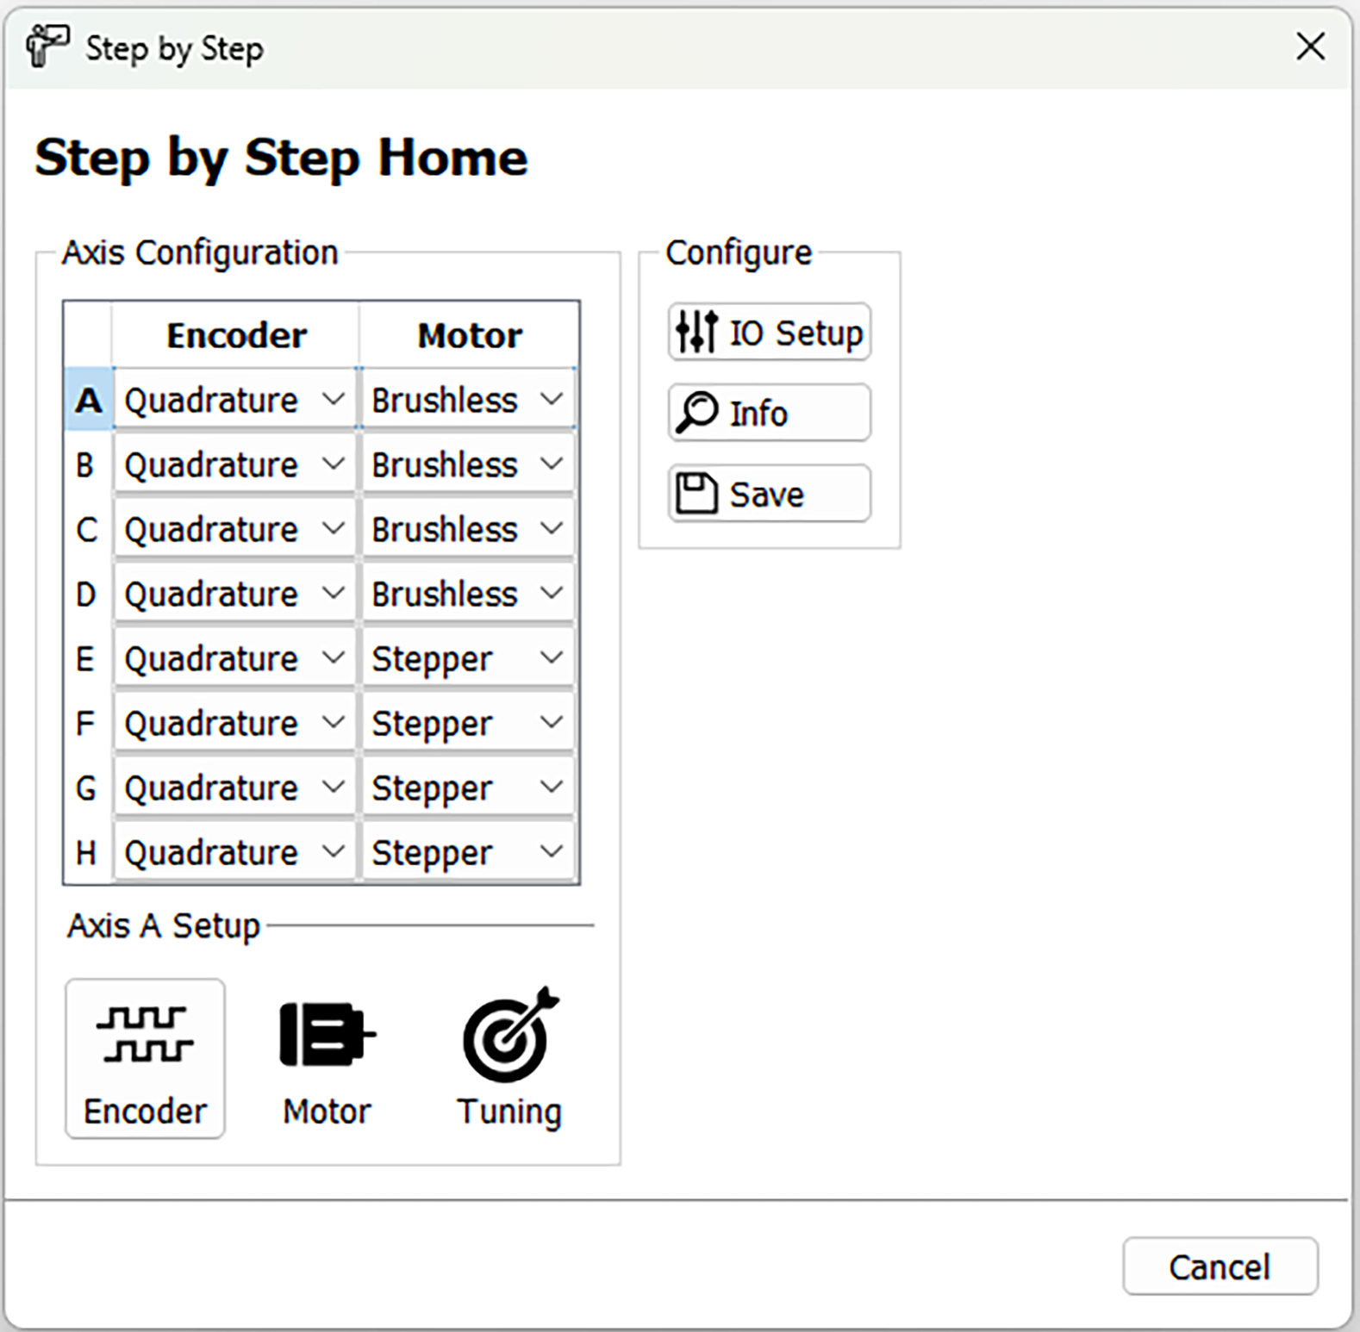Open Info with magnifier icon
The height and width of the screenshot is (1332, 1360).
769,414
